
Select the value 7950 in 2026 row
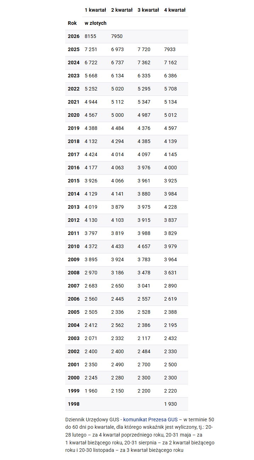pyautogui.click(x=117, y=36)
